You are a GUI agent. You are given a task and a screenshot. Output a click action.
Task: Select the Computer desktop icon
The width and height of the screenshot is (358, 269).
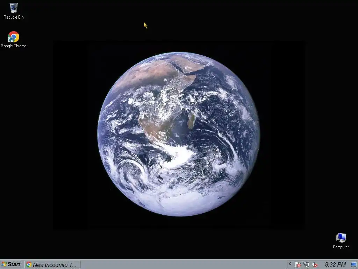pyautogui.click(x=341, y=241)
